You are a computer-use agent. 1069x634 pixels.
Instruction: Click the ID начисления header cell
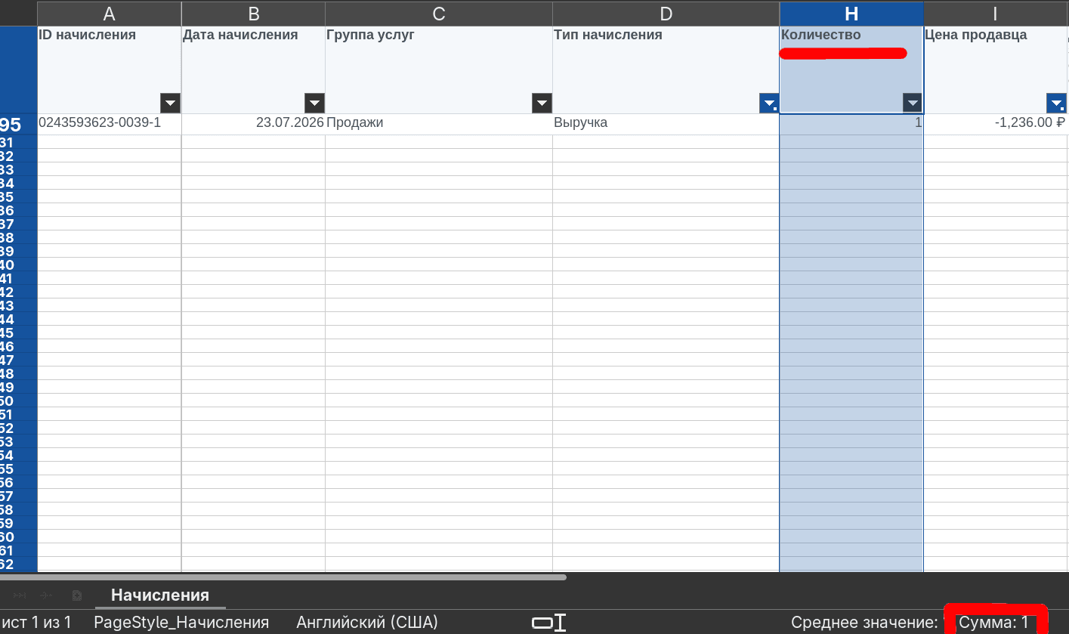109,70
